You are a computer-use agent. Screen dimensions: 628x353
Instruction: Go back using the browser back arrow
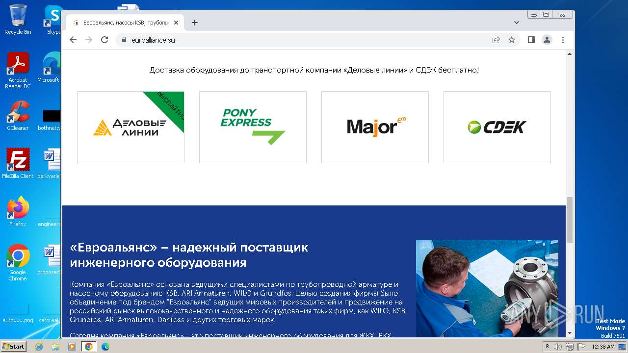(x=73, y=40)
